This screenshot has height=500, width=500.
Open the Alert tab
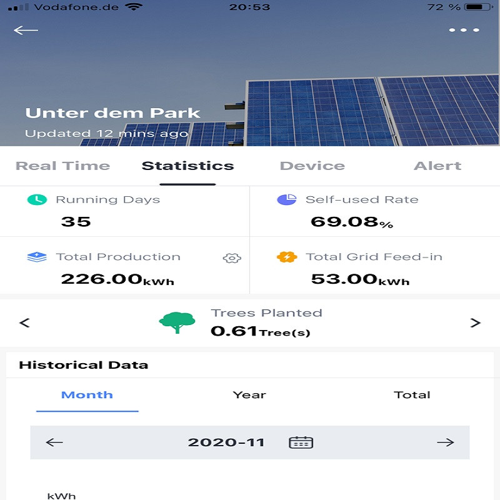tap(437, 166)
